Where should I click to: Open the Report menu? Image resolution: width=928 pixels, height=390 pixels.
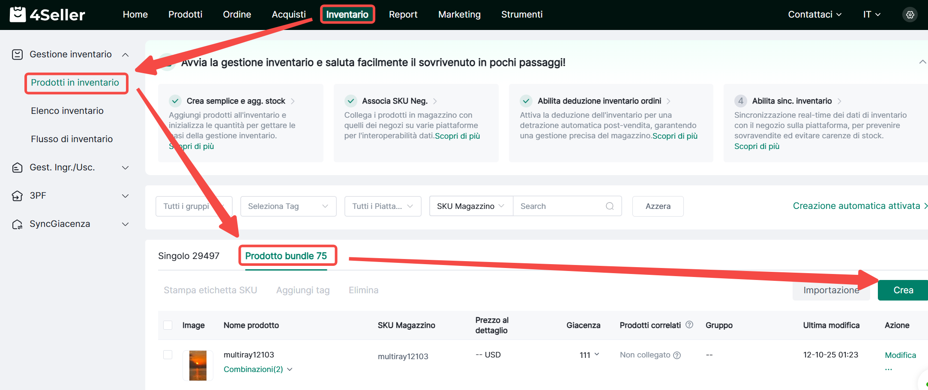tap(403, 15)
